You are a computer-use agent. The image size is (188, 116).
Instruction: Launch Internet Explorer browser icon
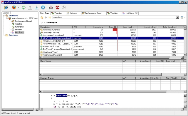coord(6,7)
